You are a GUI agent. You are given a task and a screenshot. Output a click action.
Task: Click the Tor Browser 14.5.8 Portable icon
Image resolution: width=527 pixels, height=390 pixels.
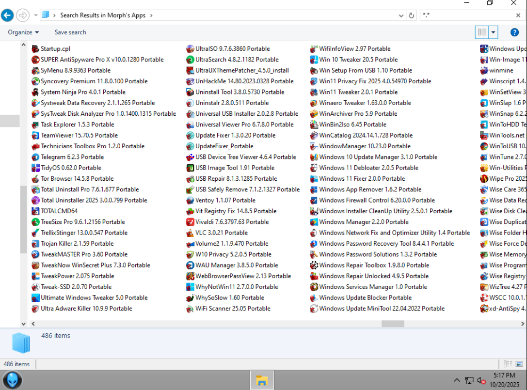35,179
